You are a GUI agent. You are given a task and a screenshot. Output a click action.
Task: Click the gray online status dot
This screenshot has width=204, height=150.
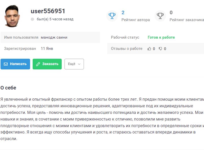32,19
